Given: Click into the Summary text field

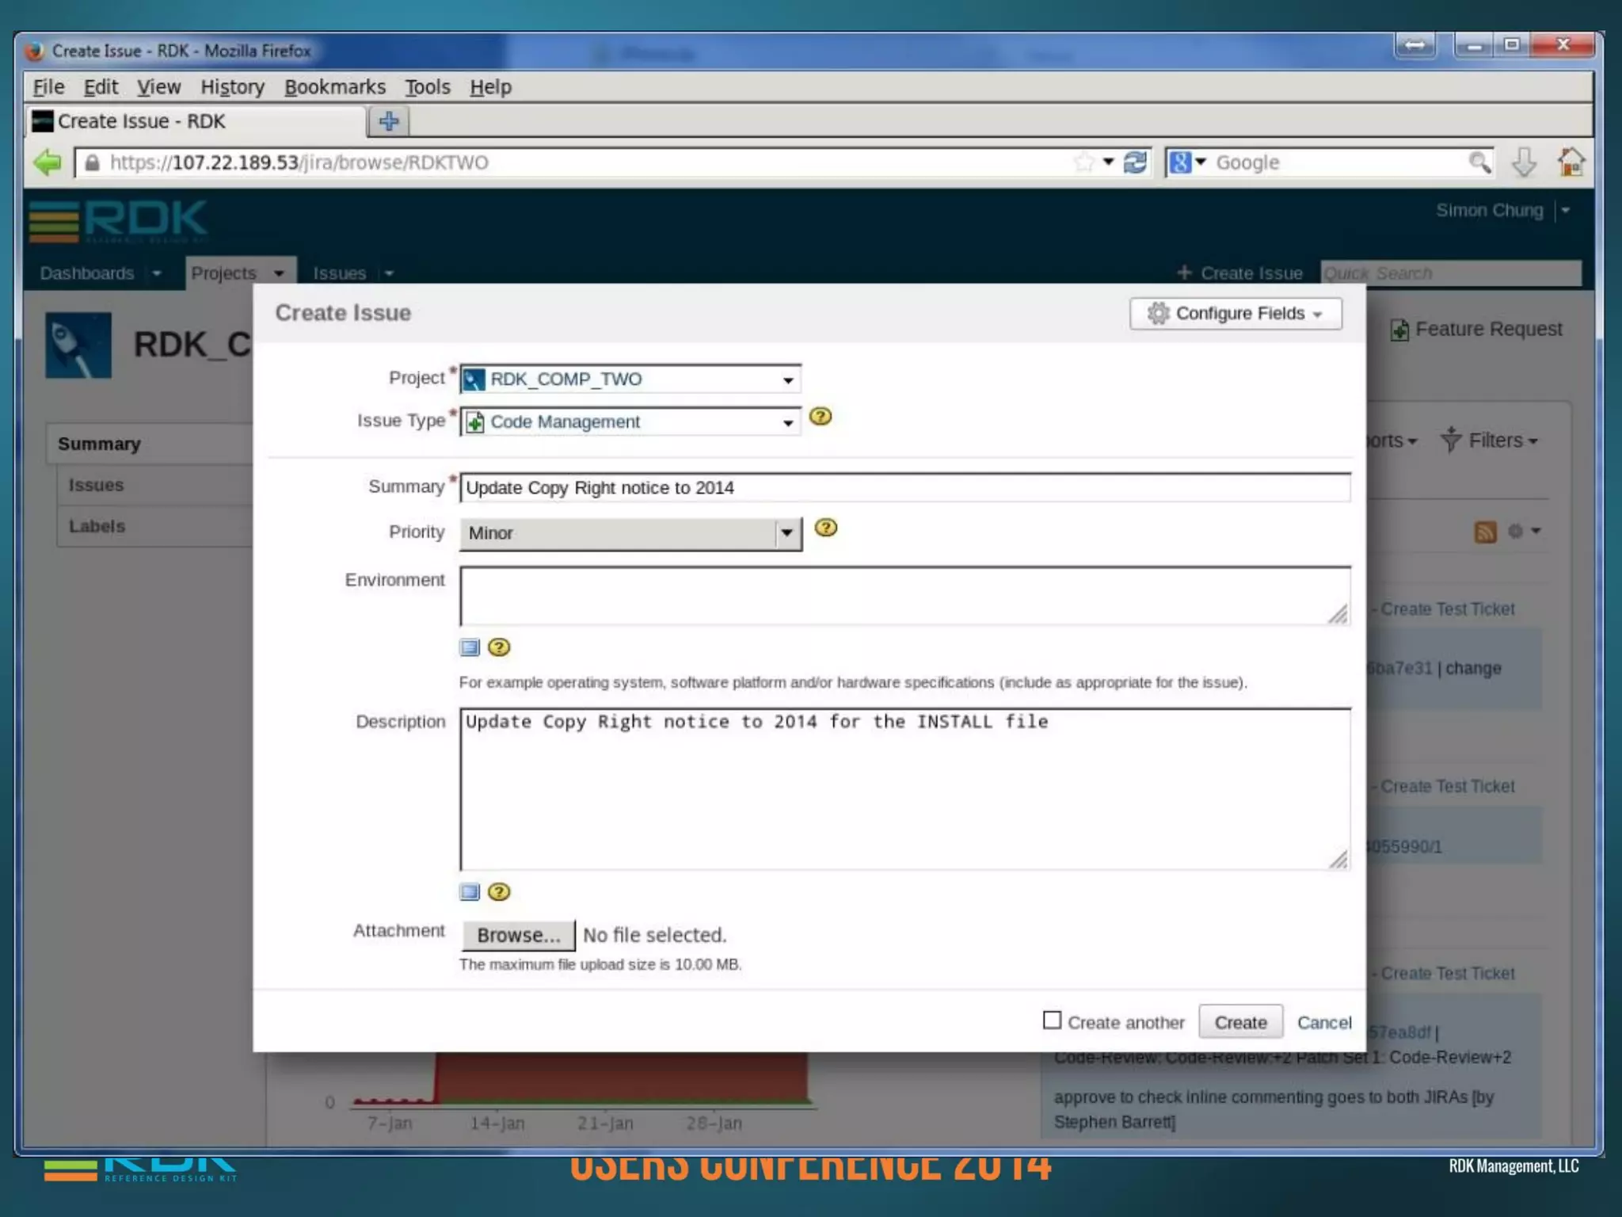Looking at the screenshot, I should tap(904, 488).
